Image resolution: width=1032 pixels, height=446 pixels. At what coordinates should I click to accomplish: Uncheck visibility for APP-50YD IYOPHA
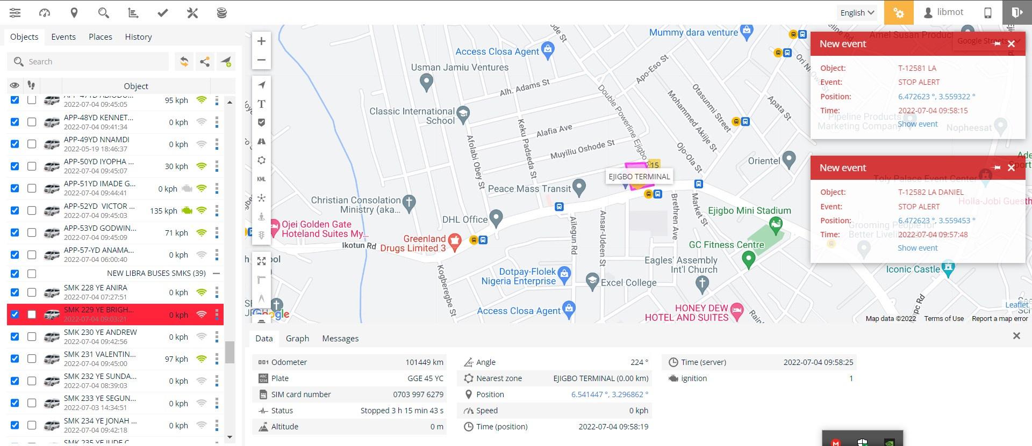coord(15,166)
